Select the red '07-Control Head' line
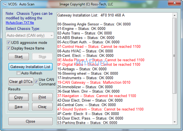Screen dimensions: 183x131 [x=99, y=47]
